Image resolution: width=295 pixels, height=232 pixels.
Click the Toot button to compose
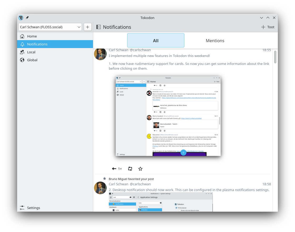pos(268,27)
